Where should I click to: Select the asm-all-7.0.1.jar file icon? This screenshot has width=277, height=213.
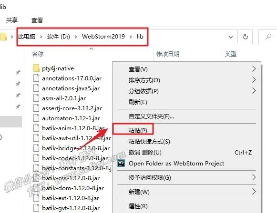click(36, 98)
